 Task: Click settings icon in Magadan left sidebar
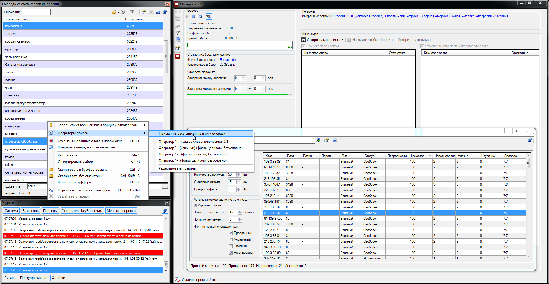tap(178, 48)
